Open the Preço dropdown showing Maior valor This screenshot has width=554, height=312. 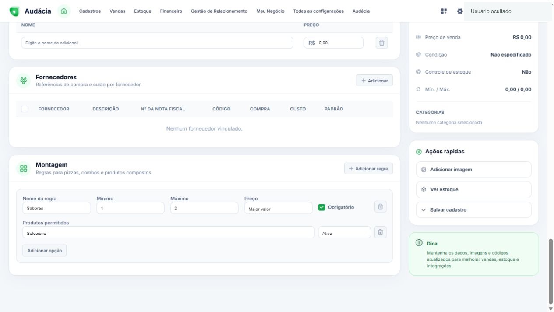coord(279,208)
